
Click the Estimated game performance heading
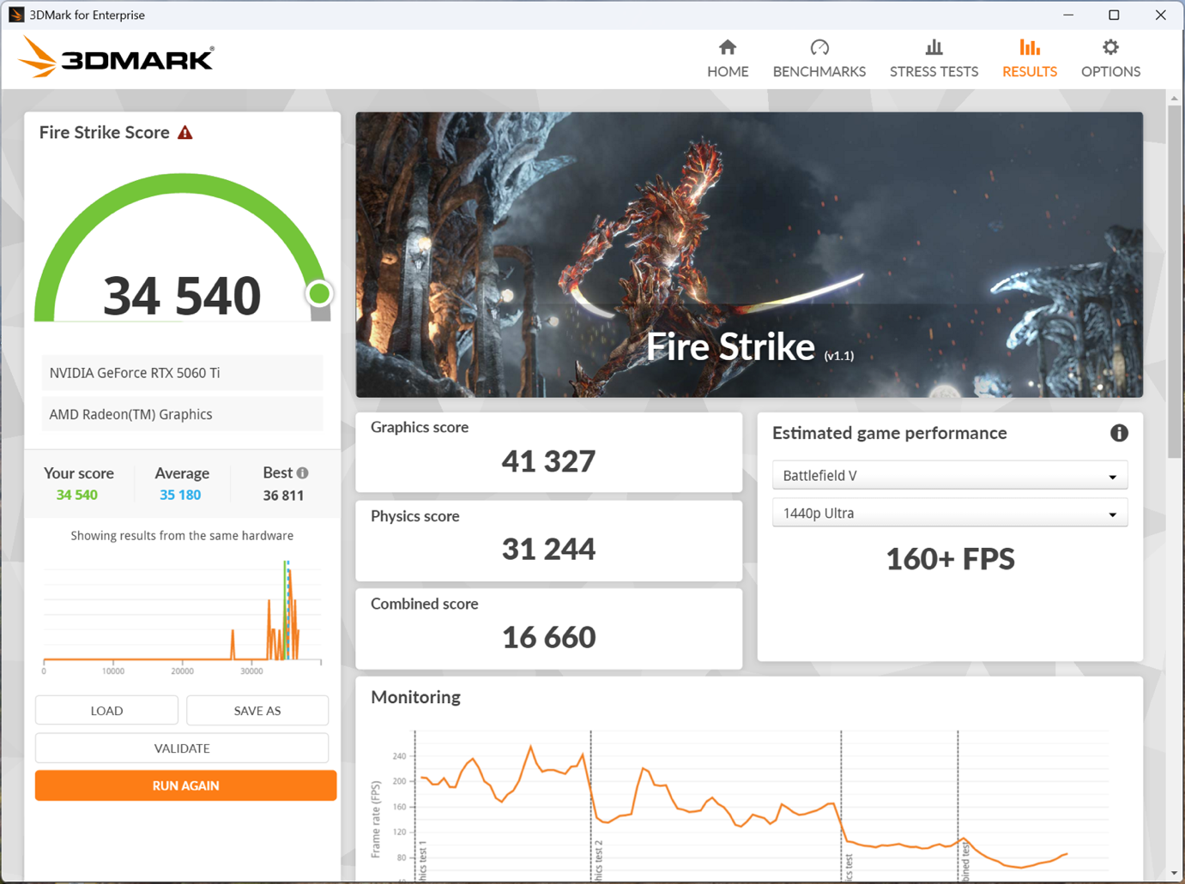tap(889, 433)
